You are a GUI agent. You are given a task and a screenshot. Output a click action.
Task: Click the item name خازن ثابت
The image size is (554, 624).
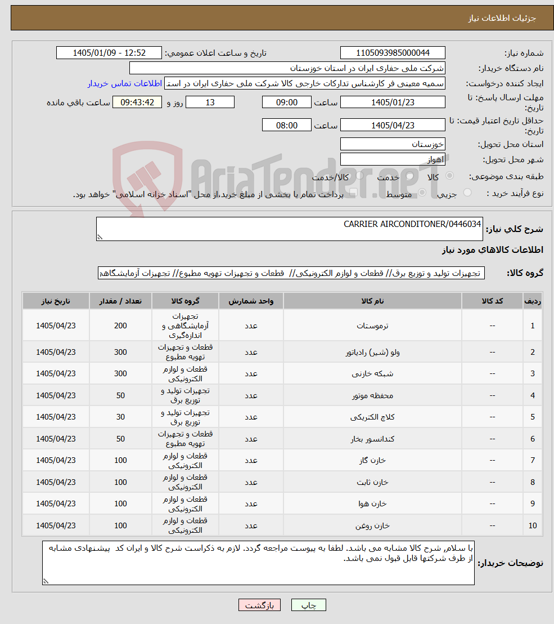point(372,482)
